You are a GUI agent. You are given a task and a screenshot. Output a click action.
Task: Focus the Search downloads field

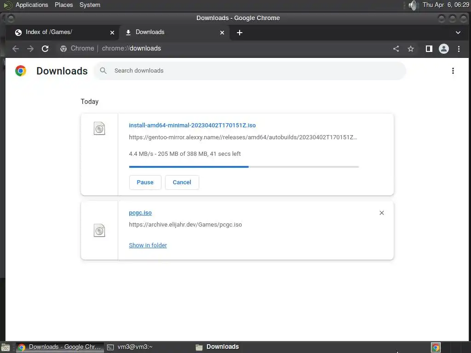(250, 70)
